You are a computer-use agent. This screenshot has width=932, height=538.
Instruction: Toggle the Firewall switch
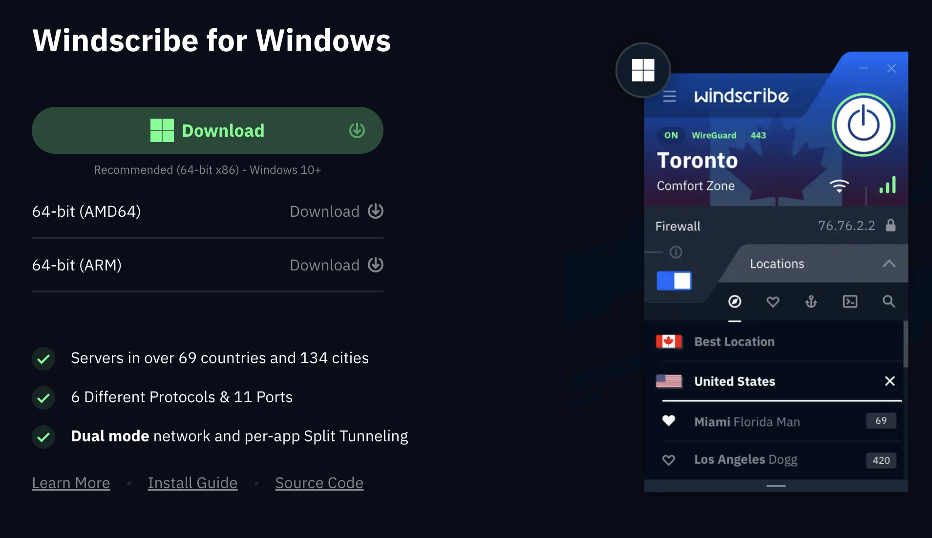point(674,281)
